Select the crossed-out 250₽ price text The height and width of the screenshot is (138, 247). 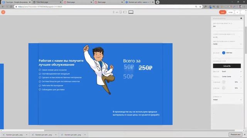click(x=145, y=67)
